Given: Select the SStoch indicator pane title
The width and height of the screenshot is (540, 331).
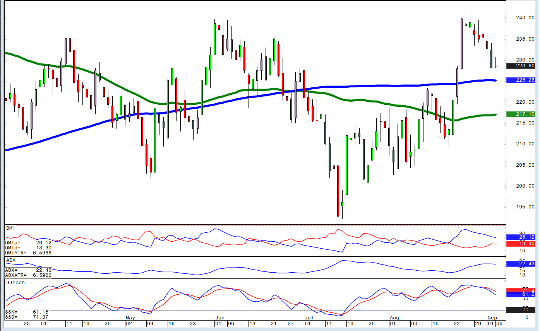Looking at the screenshot, I should click(x=15, y=283).
